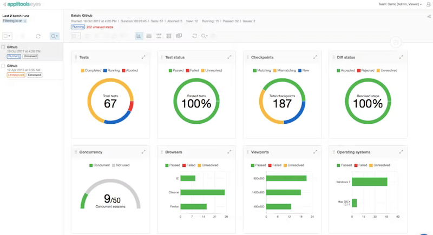Expand the Checkpoints widget

(x=315, y=57)
